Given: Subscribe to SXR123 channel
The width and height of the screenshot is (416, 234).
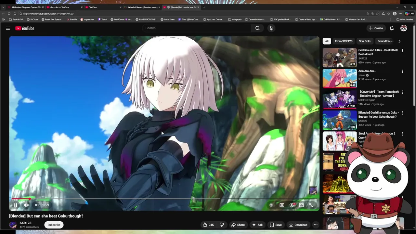Looking at the screenshot, I should (x=54, y=225).
